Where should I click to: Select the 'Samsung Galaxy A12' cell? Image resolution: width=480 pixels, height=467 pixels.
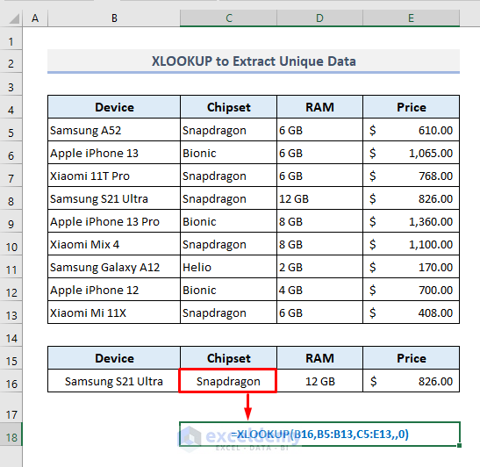114,267
